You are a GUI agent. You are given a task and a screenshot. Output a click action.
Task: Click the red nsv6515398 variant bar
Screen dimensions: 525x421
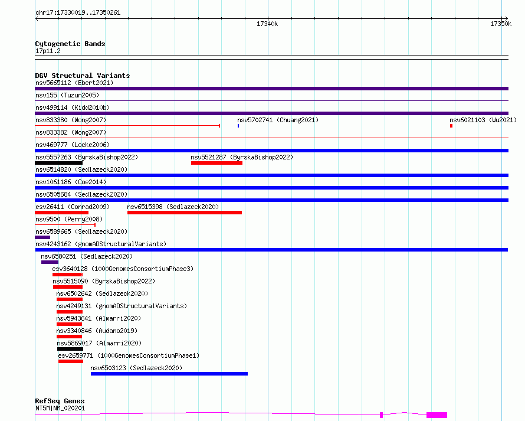click(x=185, y=213)
